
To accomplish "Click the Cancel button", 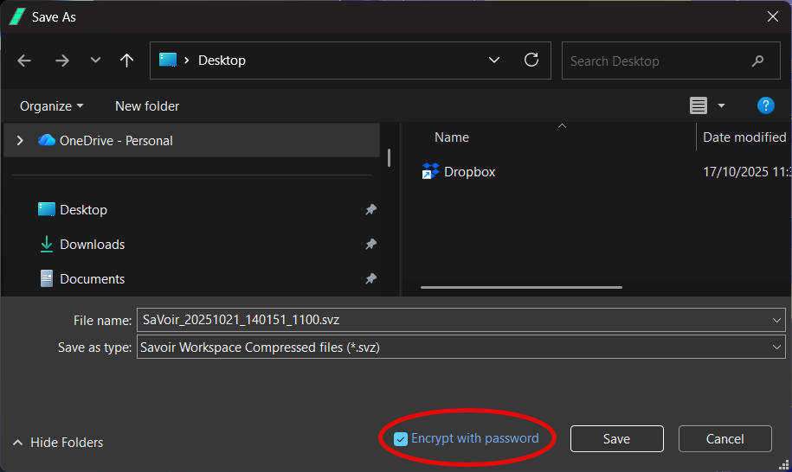I will tap(724, 439).
